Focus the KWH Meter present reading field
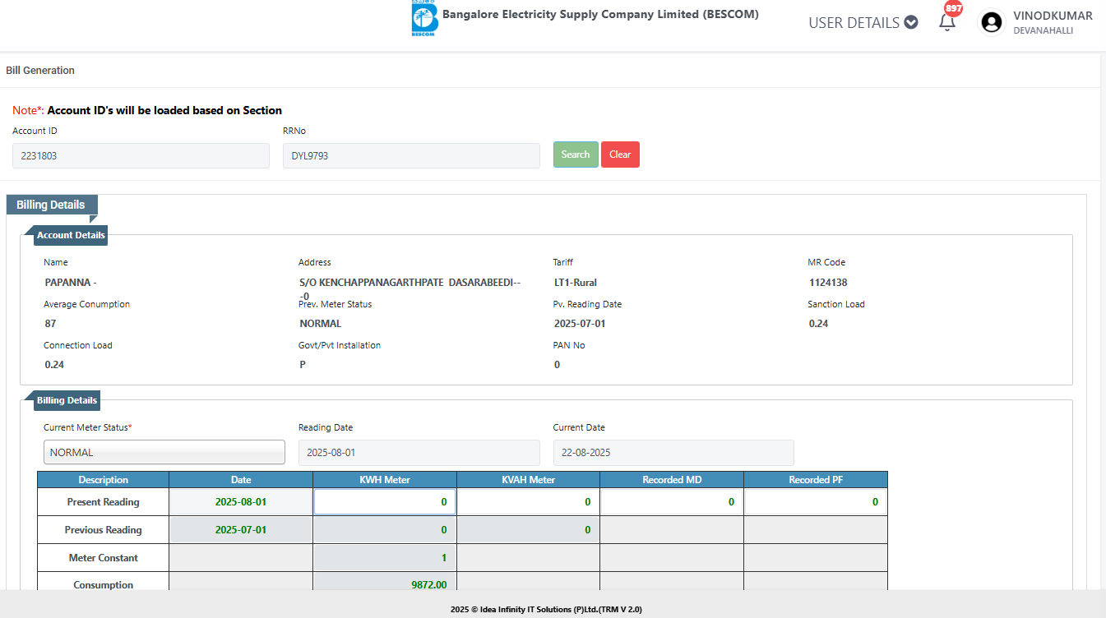Image resolution: width=1106 pixels, height=618 pixels. [385, 502]
